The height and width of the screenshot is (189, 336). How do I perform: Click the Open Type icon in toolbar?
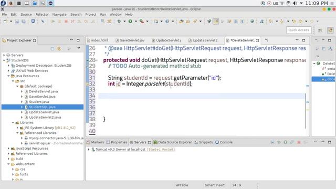(181, 21)
